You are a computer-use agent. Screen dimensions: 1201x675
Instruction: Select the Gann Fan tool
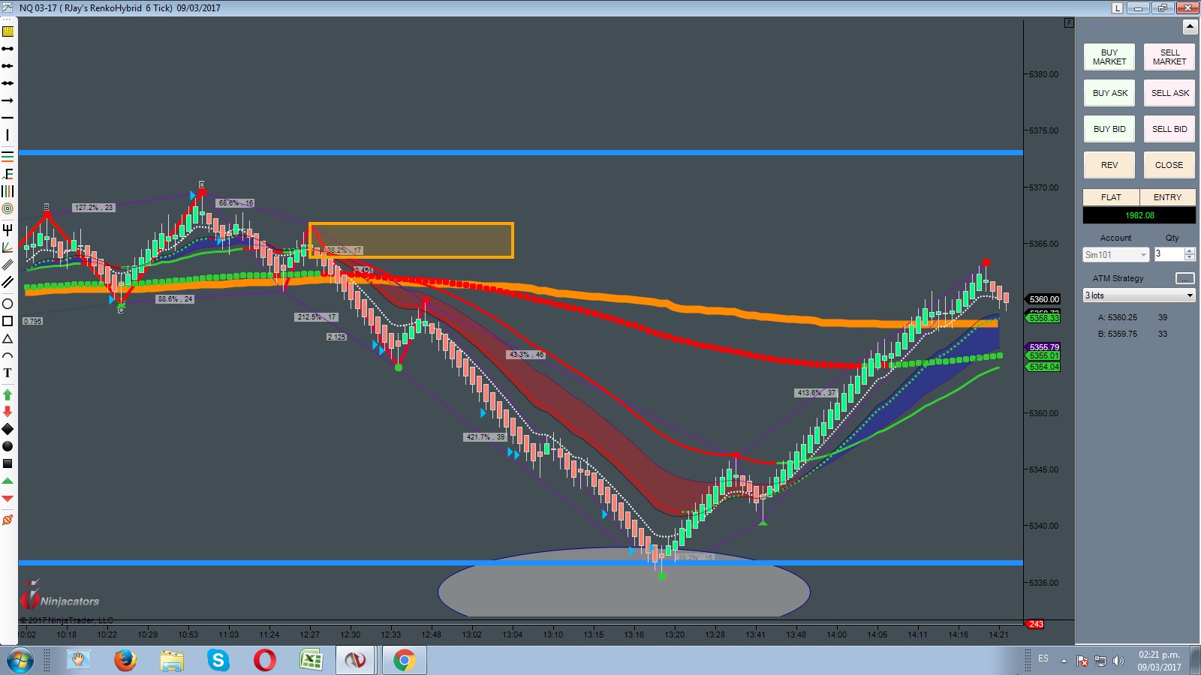click(x=8, y=247)
